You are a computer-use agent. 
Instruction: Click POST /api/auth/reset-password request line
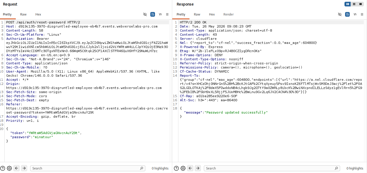tap(43, 22)
